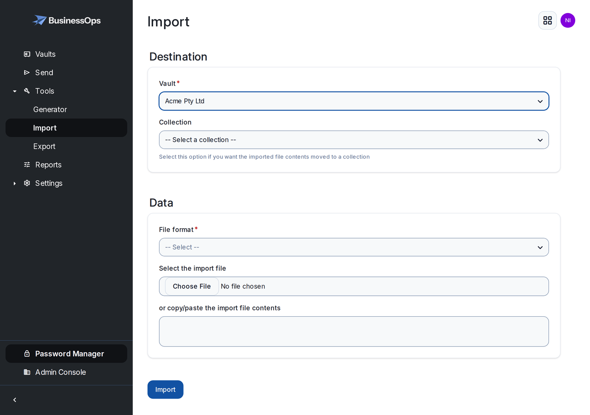Click the Vaults icon in sidebar
This screenshot has height=415, width=590.
pyautogui.click(x=27, y=54)
